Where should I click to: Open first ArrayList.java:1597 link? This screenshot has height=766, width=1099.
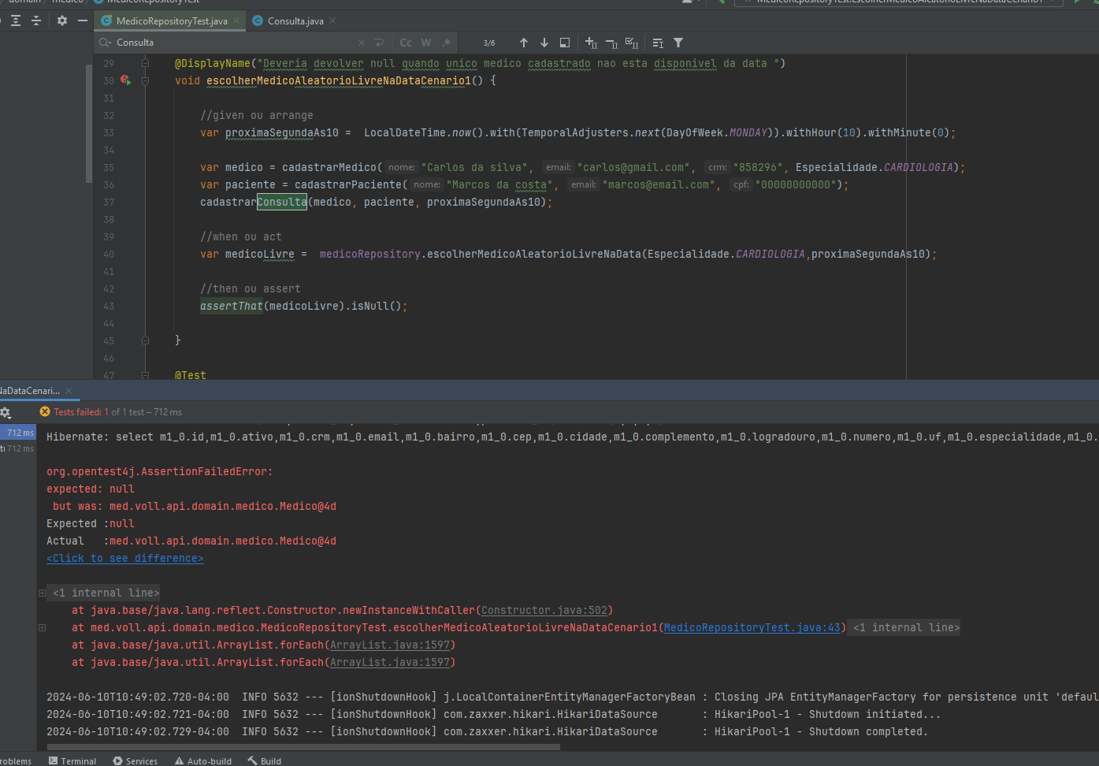(390, 645)
